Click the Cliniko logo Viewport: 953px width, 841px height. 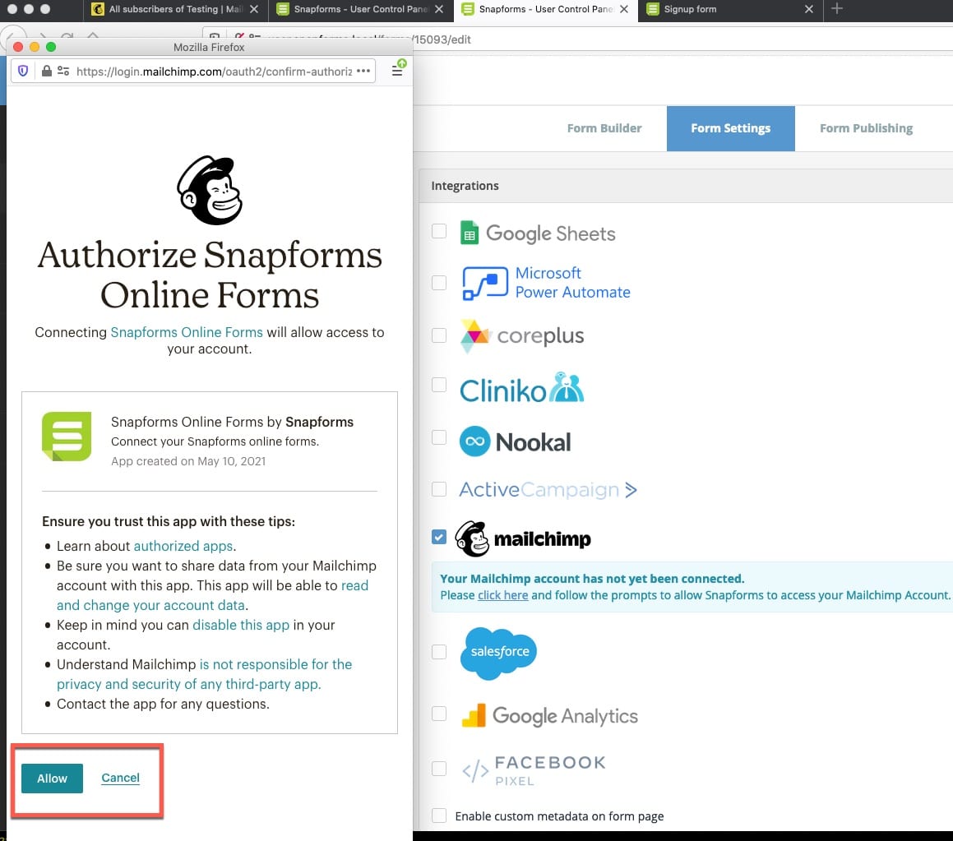click(521, 388)
